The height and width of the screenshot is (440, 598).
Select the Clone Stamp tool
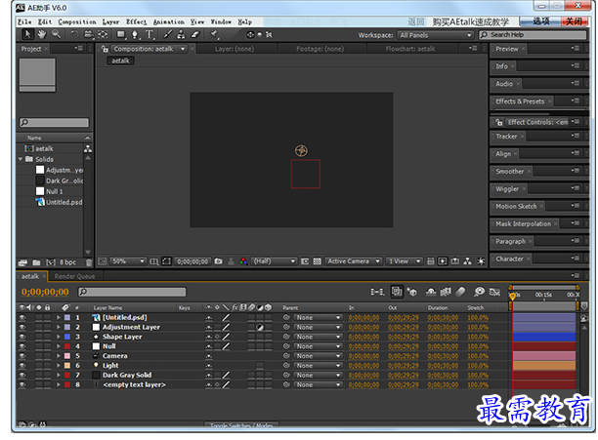pos(181,35)
